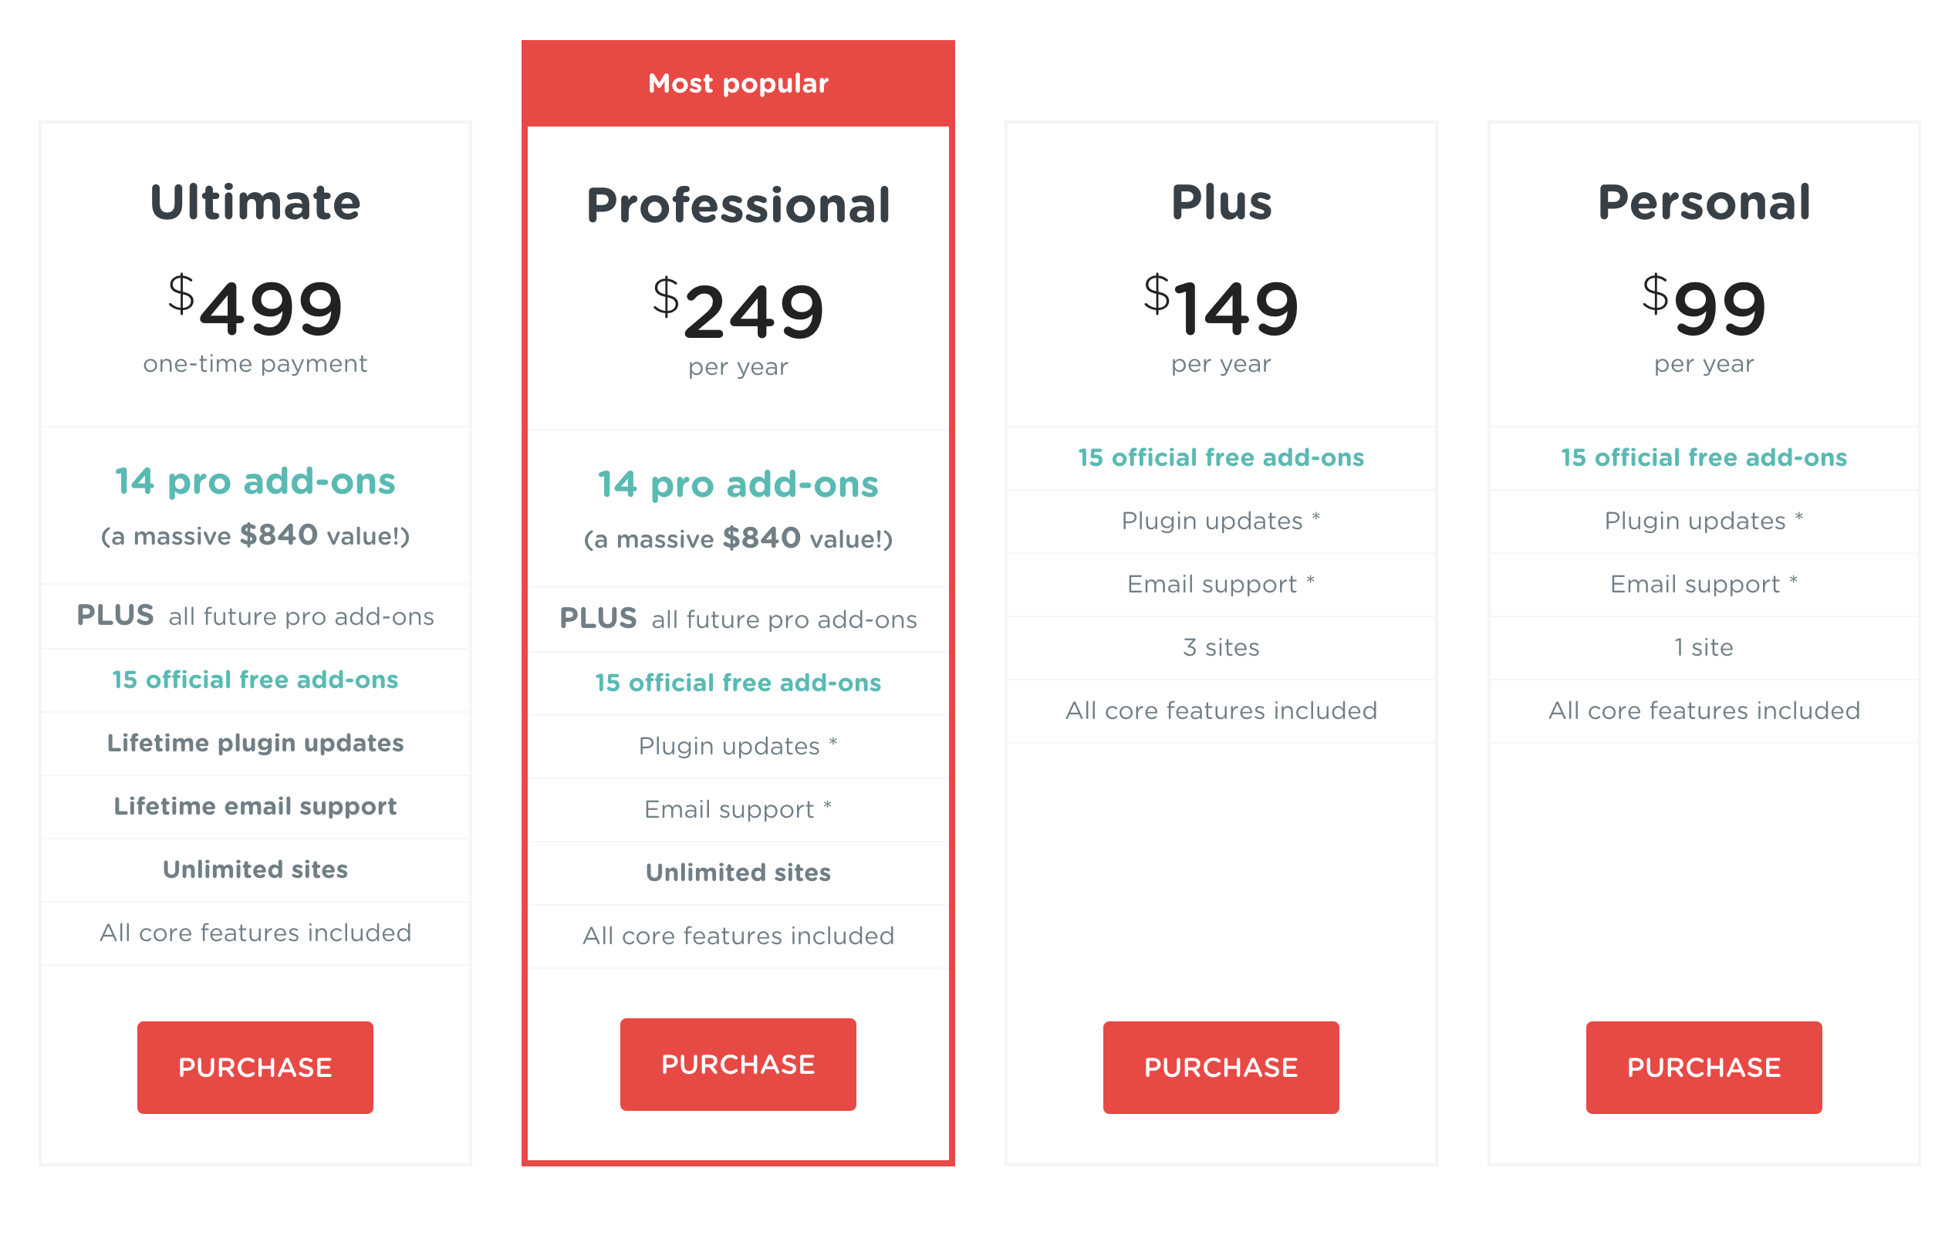Open '15 official free add-ons' under Plus
The height and width of the screenshot is (1242, 1935).
[1221, 457]
